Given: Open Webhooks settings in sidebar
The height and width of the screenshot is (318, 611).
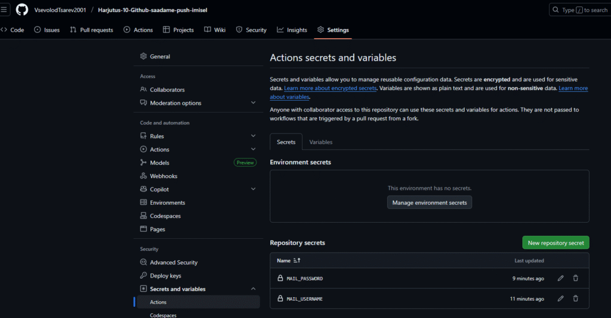Looking at the screenshot, I should tap(163, 176).
